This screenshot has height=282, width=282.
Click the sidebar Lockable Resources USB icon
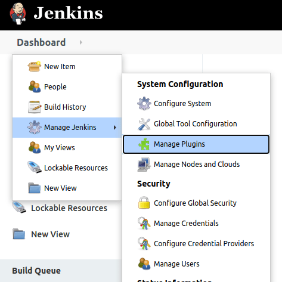click(19, 207)
